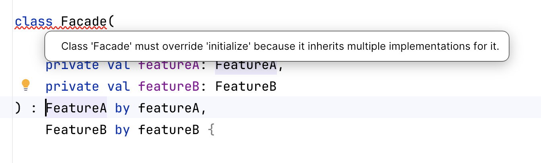Viewport: 541px width, 163px height.
Task: Click the 'featureB' delegate before the brace
Action: (169, 130)
